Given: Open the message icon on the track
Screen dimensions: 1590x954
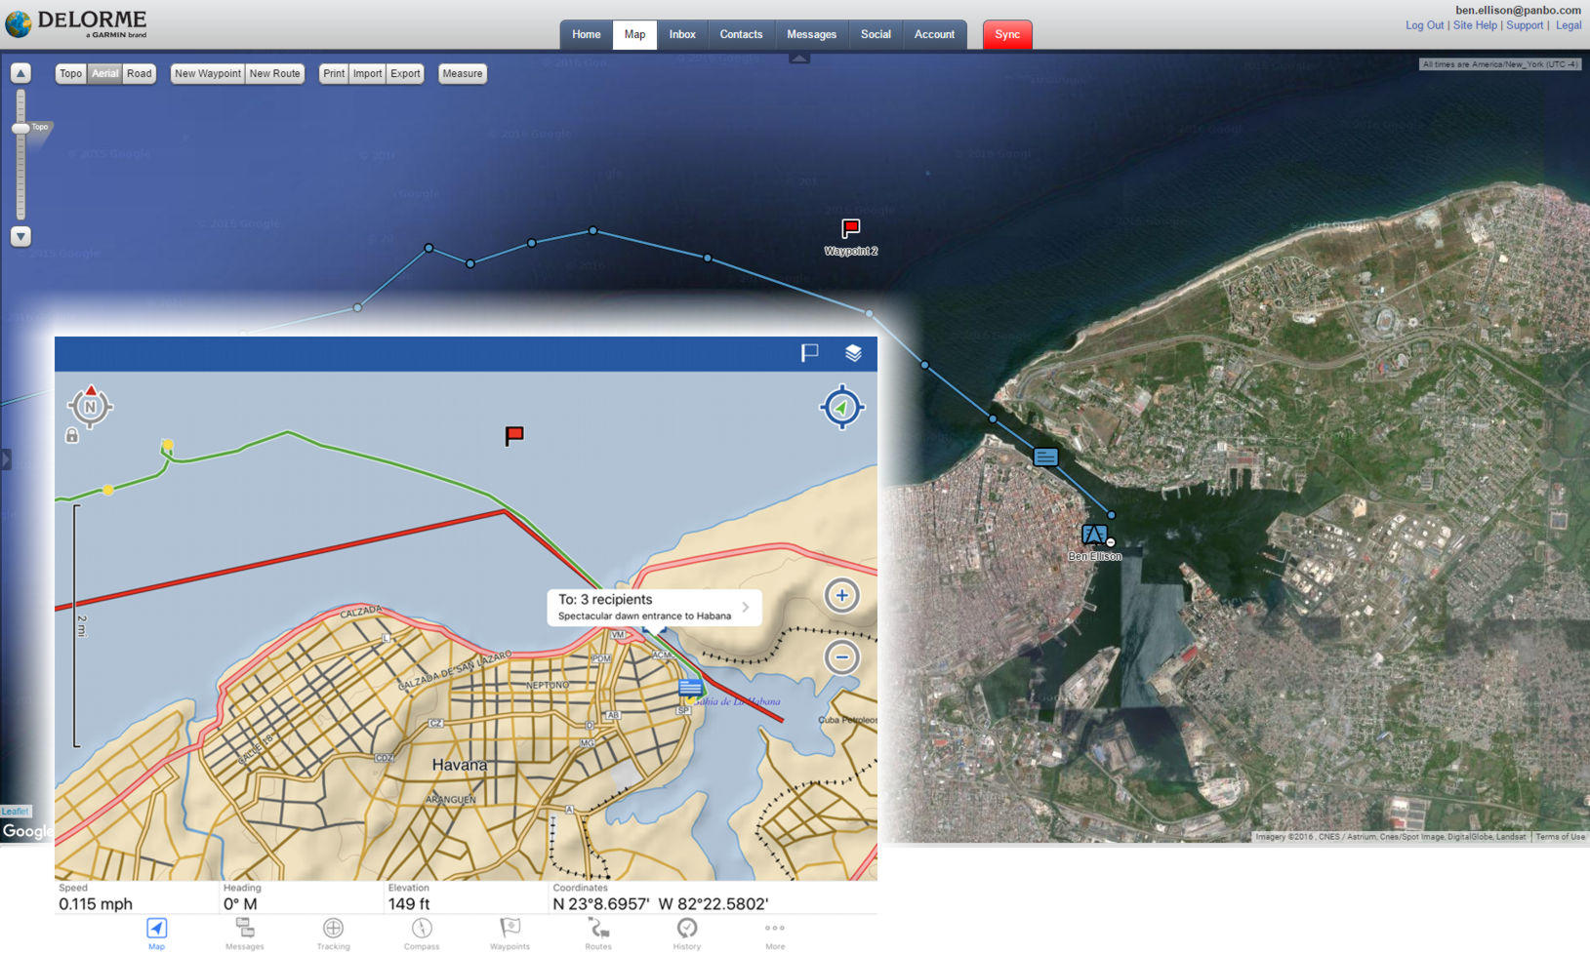Looking at the screenshot, I should click(1045, 457).
